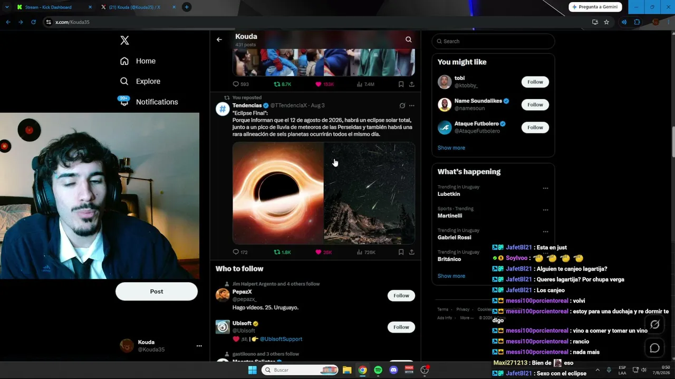Open File Explorer from taskbar
The width and height of the screenshot is (675, 379).
coord(347,370)
